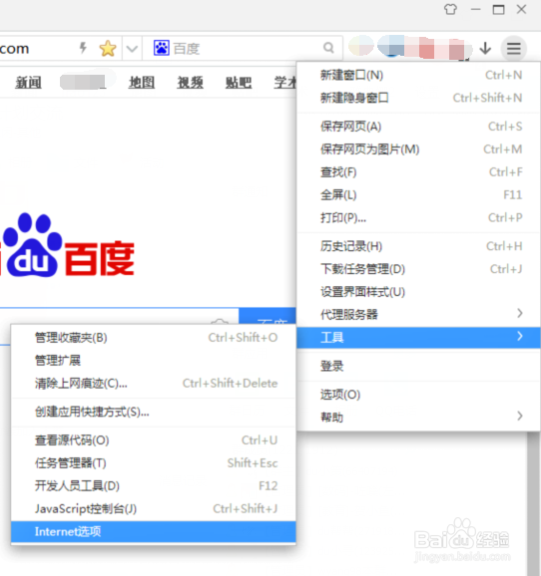Open the skin shirt icon in title bar
This screenshot has height=576, width=541.
(450, 9)
